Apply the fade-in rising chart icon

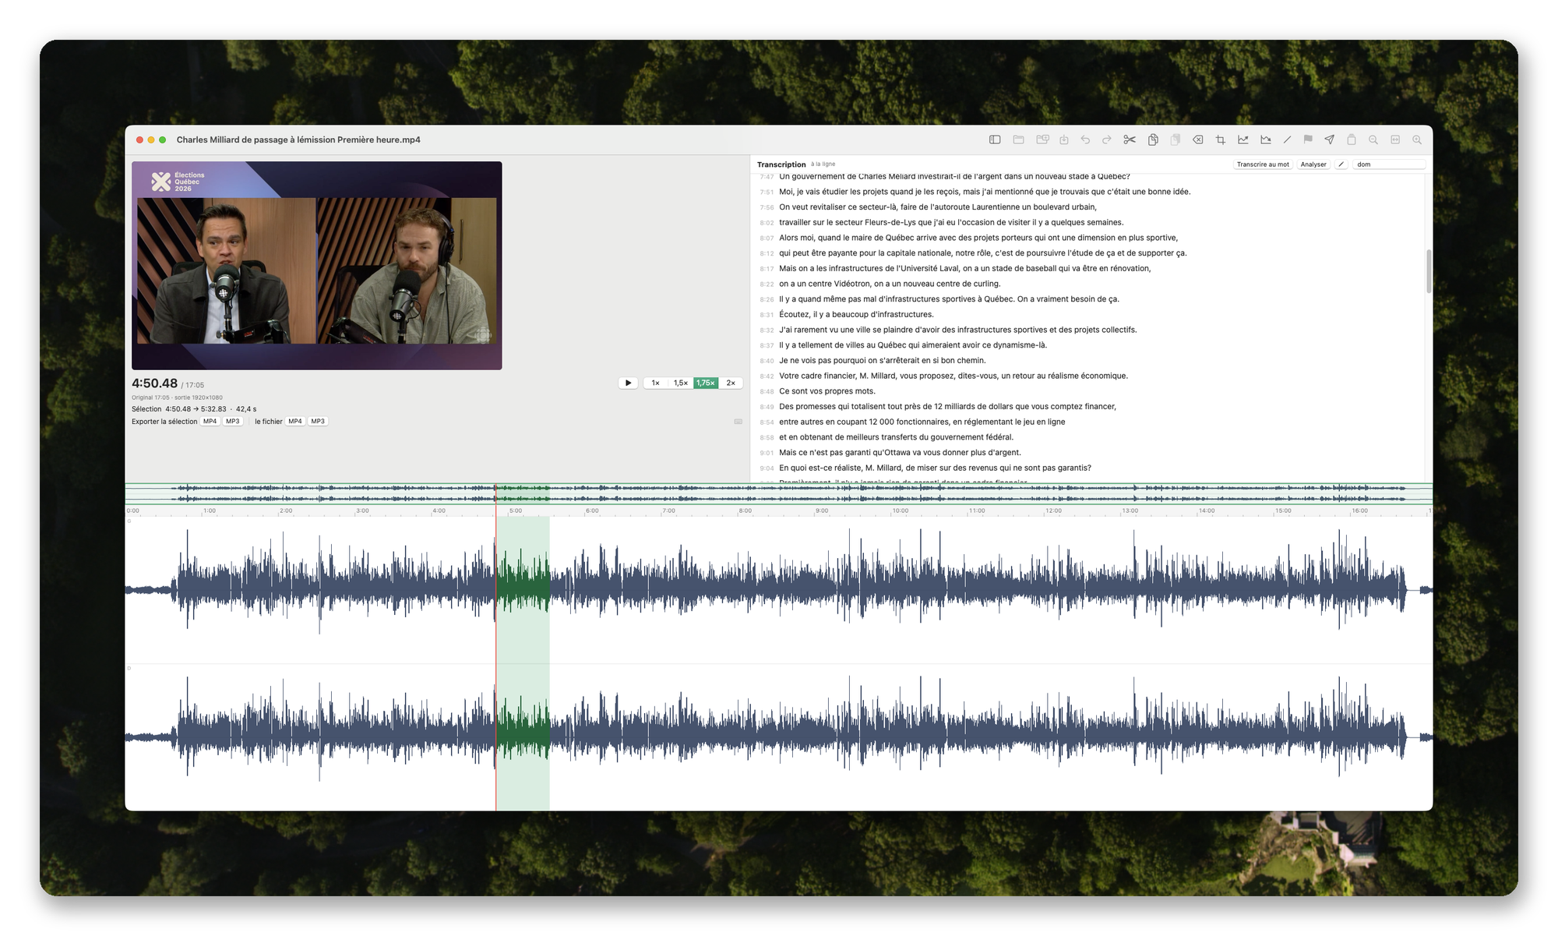point(1243,140)
